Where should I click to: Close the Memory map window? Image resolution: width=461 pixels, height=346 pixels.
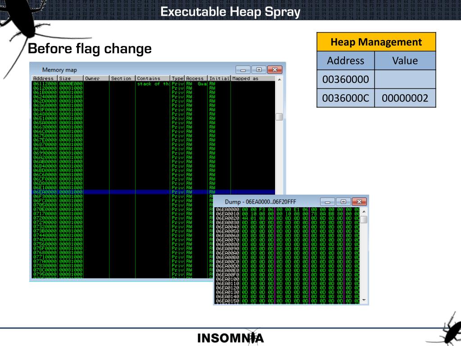click(x=275, y=70)
